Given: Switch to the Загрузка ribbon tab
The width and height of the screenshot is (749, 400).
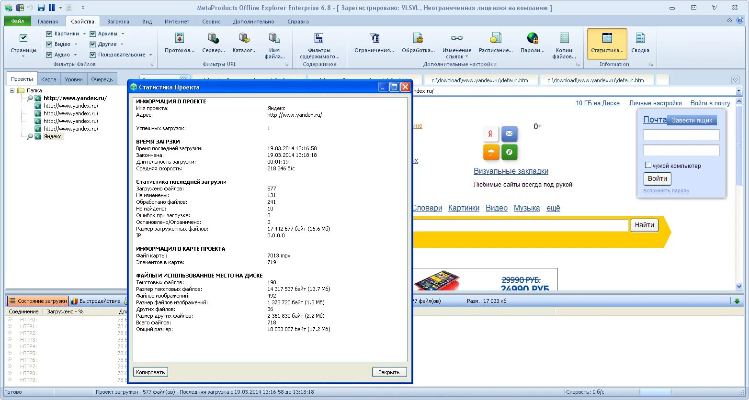Looking at the screenshot, I should [118, 22].
